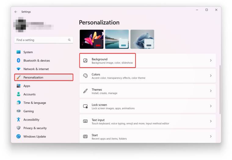The image size is (232, 160).
Task: Expand the Colors row chevron
Action: (211, 76)
